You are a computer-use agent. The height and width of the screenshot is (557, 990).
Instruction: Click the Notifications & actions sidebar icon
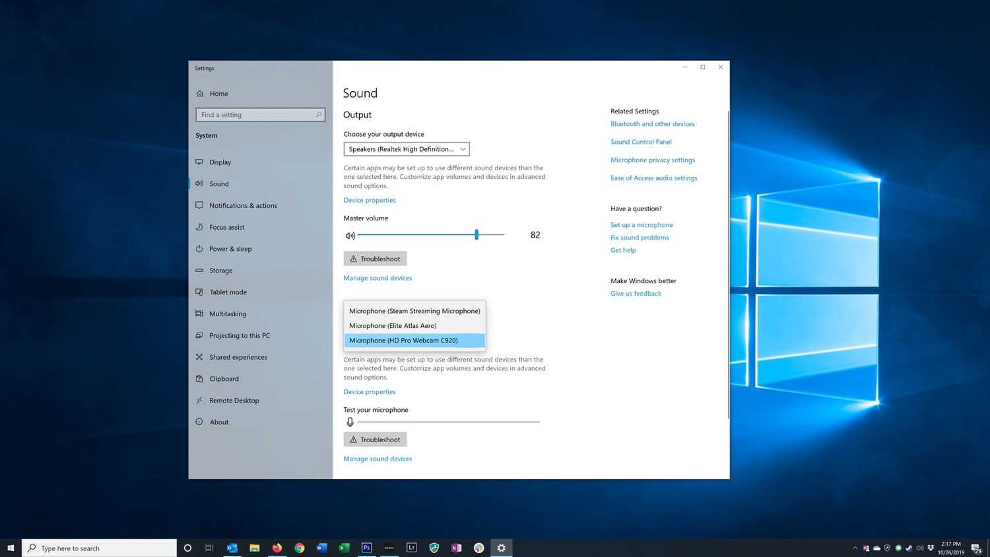tap(199, 205)
